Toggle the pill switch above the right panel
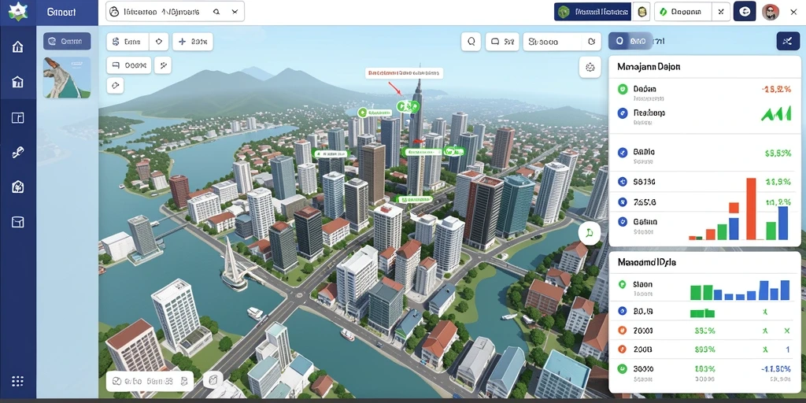Screen dimensions: 806x403 (x=630, y=41)
